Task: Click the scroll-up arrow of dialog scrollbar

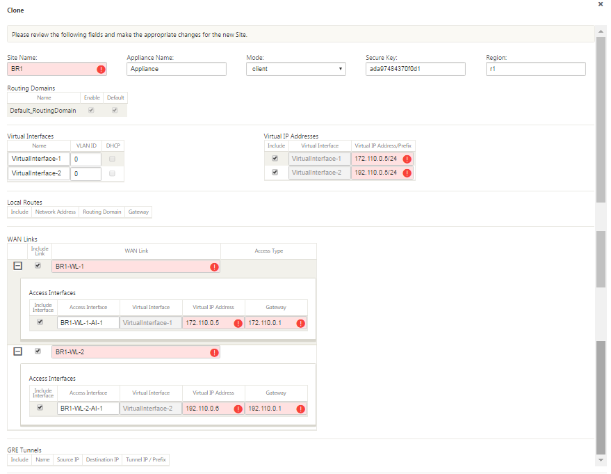Action: [601, 31]
